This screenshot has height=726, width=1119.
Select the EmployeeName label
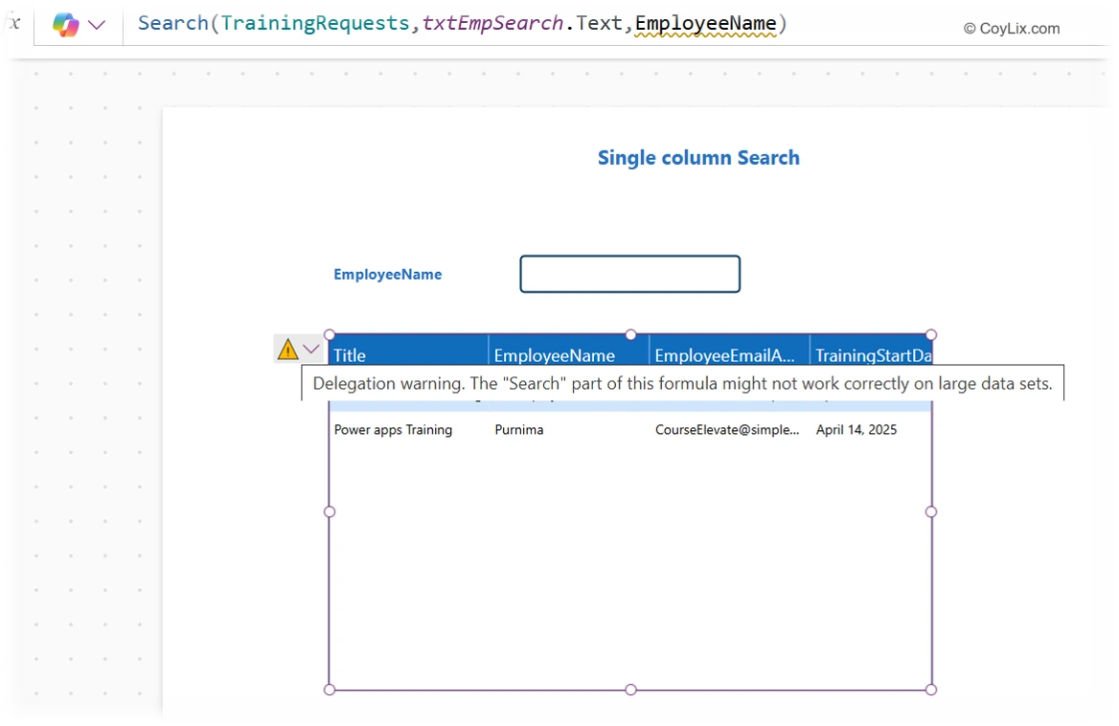pyautogui.click(x=387, y=274)
